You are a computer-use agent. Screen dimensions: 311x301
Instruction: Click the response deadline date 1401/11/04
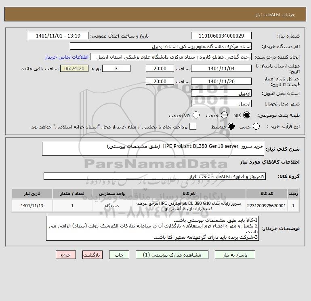coord(221,69)
